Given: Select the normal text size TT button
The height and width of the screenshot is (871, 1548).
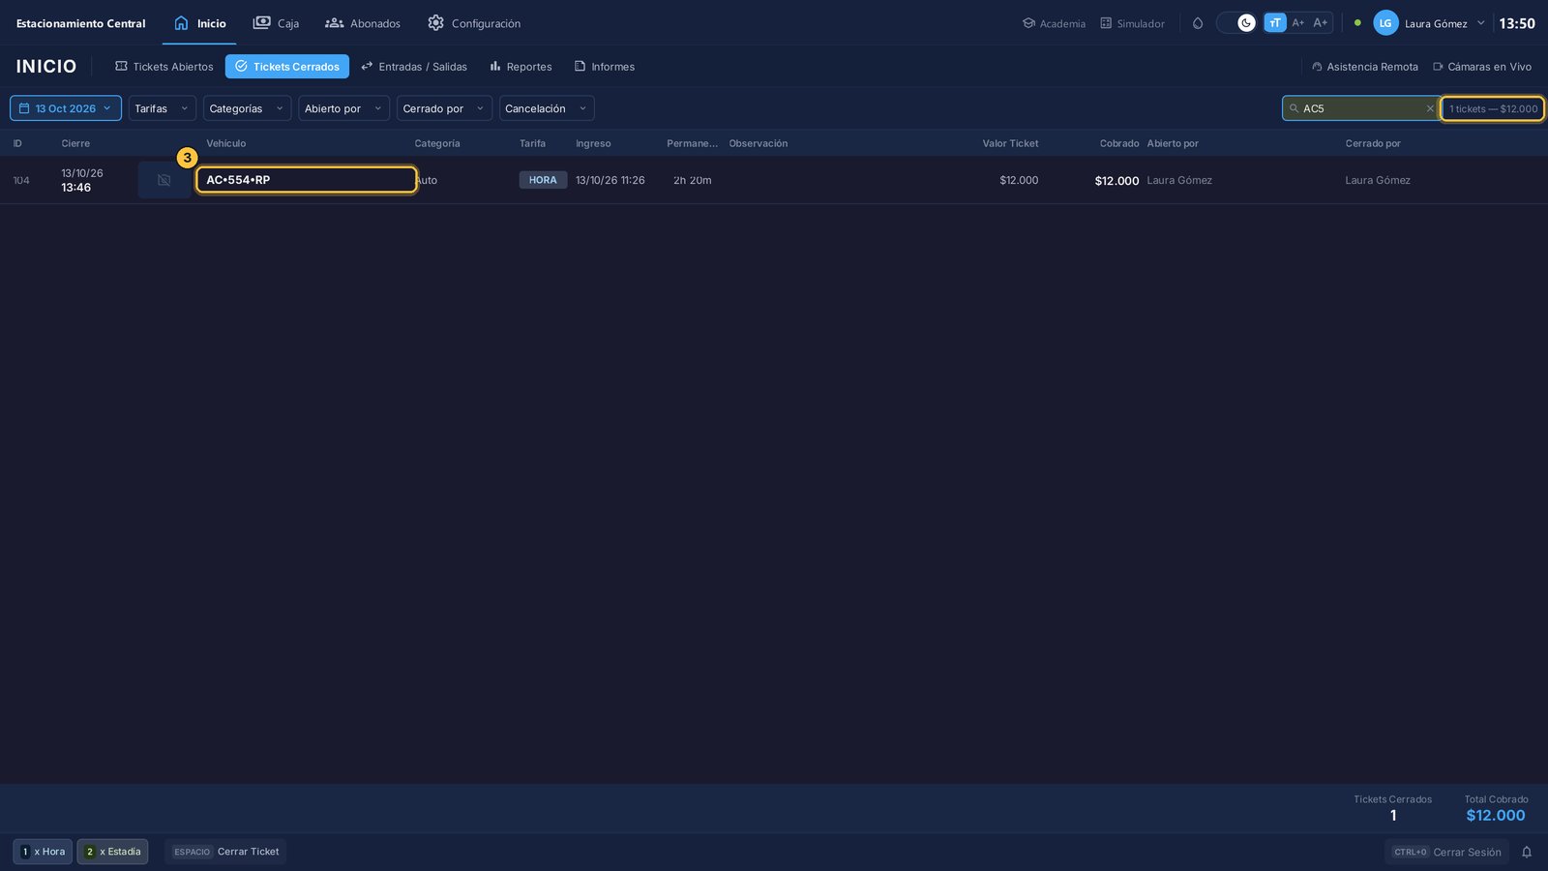Looking at the screenshot, I should click(x=1275, y=23).
